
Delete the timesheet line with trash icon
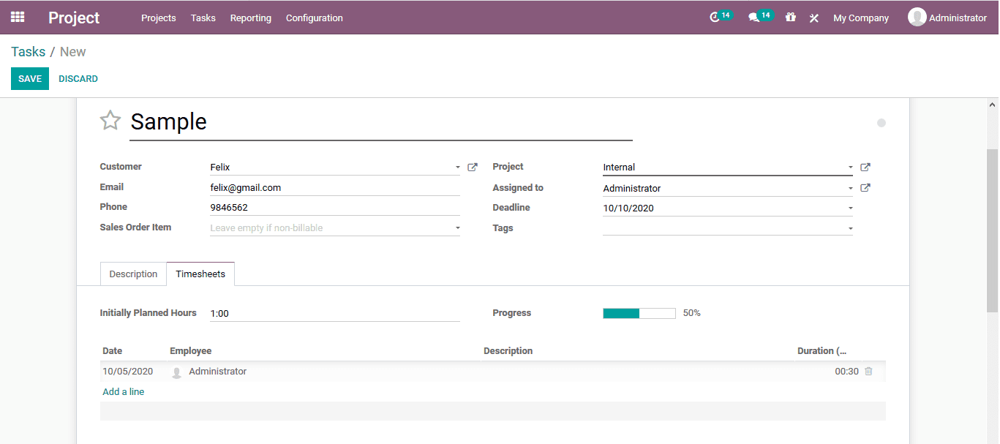[x=868, y=371]
